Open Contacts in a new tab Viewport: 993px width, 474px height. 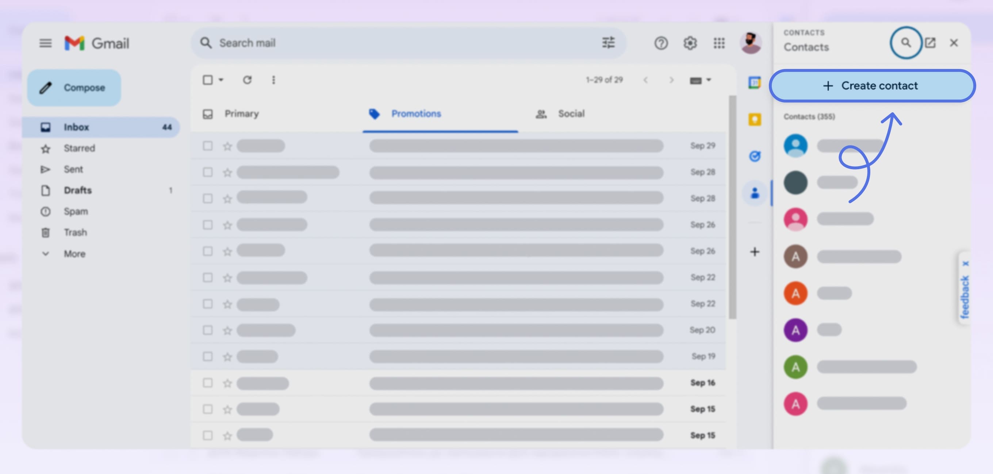(931, 43)
